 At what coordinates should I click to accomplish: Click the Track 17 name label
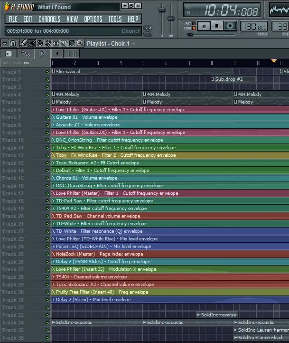pos(13,193)
